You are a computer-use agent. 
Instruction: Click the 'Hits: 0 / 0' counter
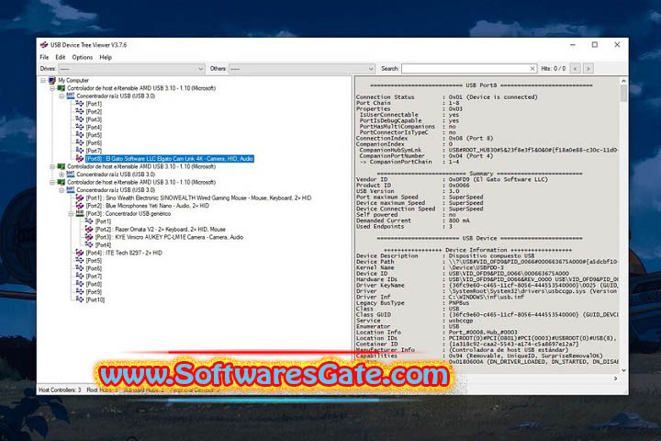click(x=553, y=68)
